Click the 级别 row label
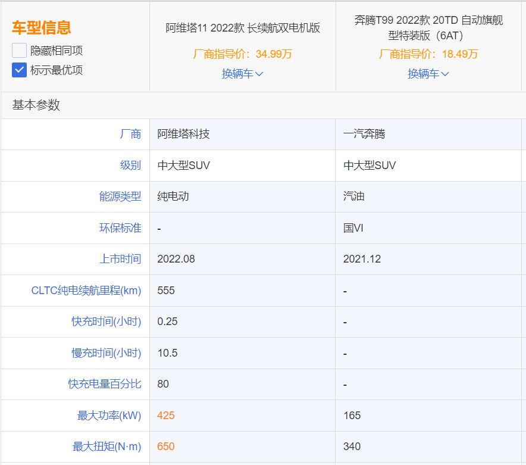The image size is (526, 465). [132, 166]
